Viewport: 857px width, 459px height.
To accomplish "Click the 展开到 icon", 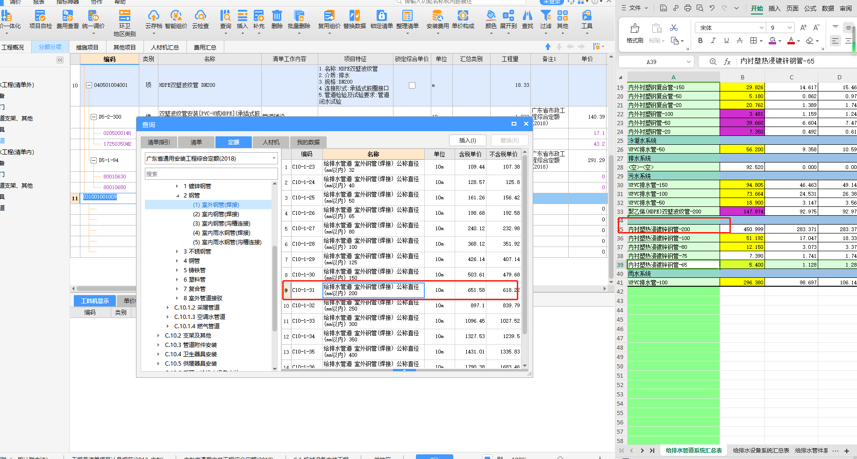I will (508, 20).
